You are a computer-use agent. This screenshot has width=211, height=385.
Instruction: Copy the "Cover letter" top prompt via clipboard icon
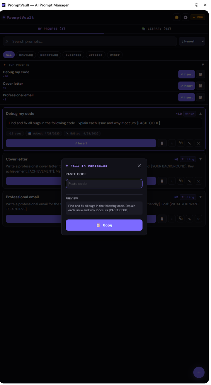pos(200,86)
